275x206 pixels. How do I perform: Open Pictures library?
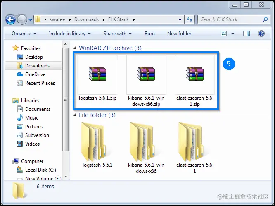pyautogui.click(x=34, y=127)
